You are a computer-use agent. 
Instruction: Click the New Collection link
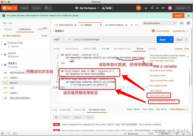pos(12,36)
